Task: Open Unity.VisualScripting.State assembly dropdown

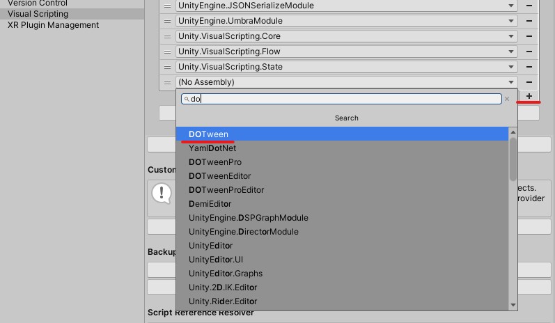Action: [x=347, y=67]
